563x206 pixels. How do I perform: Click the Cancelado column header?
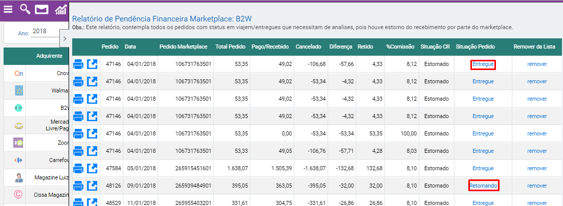pyautogui.click(x=309, y=47)
